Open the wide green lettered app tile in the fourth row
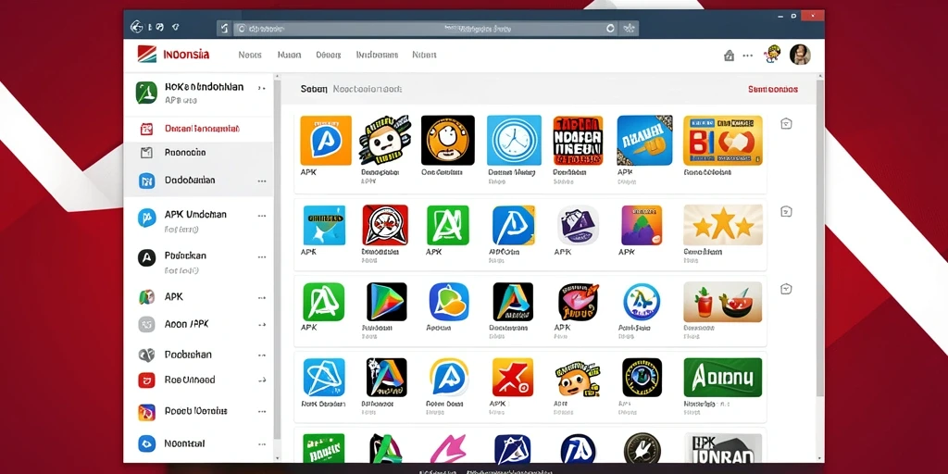This screenshot has width=948, height=474. pos(722,378)
